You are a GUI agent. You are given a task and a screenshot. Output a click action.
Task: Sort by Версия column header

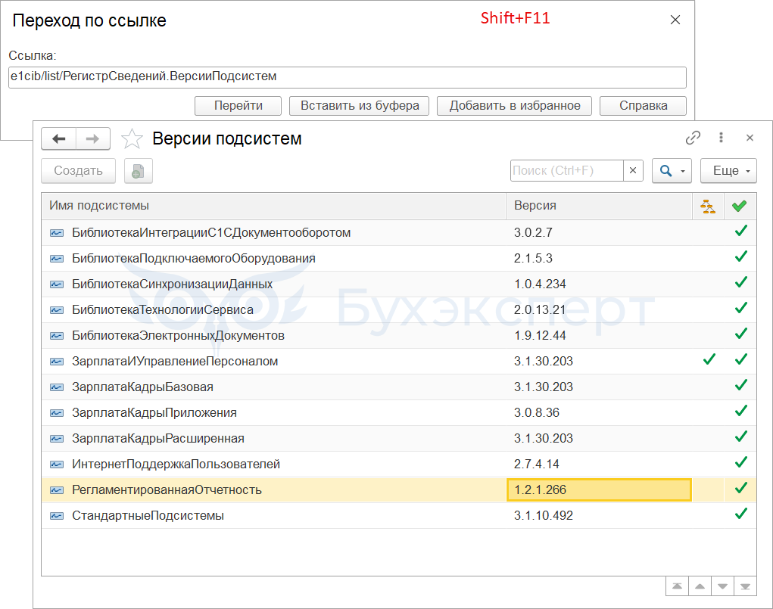click(600, 206)
